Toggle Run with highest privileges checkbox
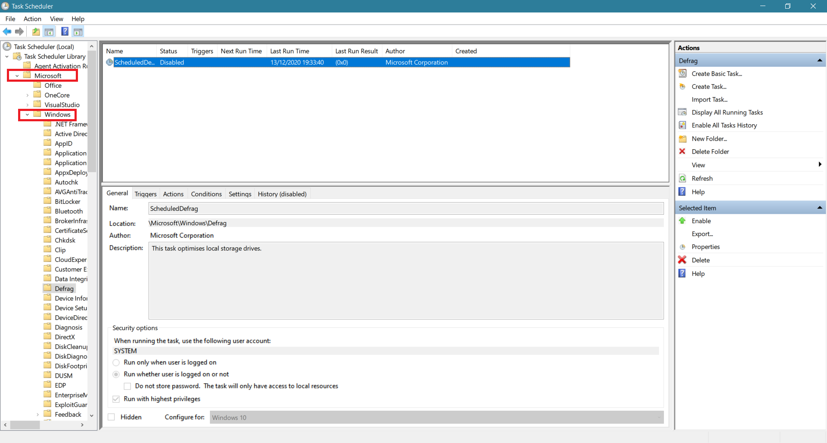Viewport: 827px width, 443px height. (x=116, y=399)
